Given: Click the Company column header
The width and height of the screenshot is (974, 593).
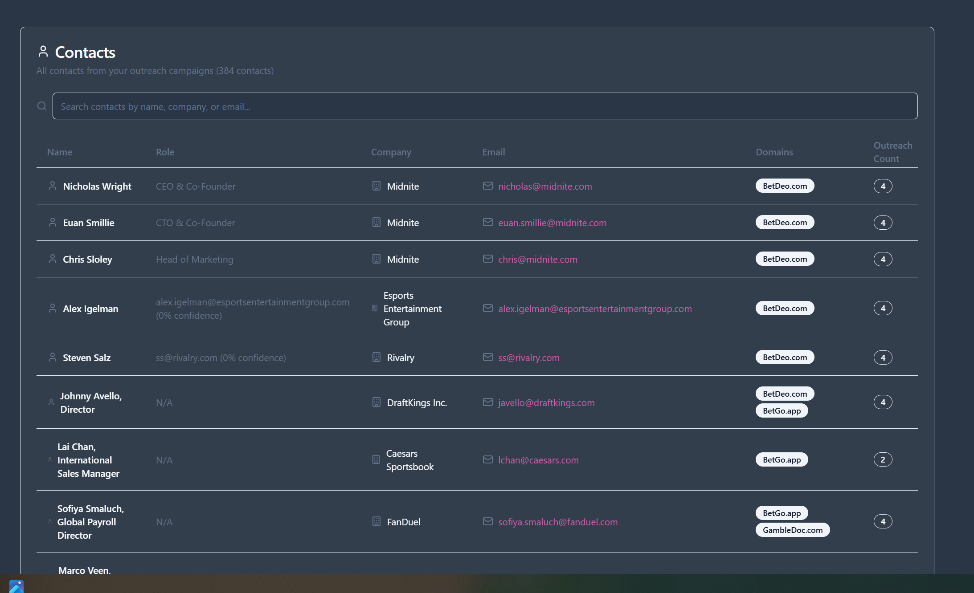Looking at the screenshot, I should (x=391, y=152).
